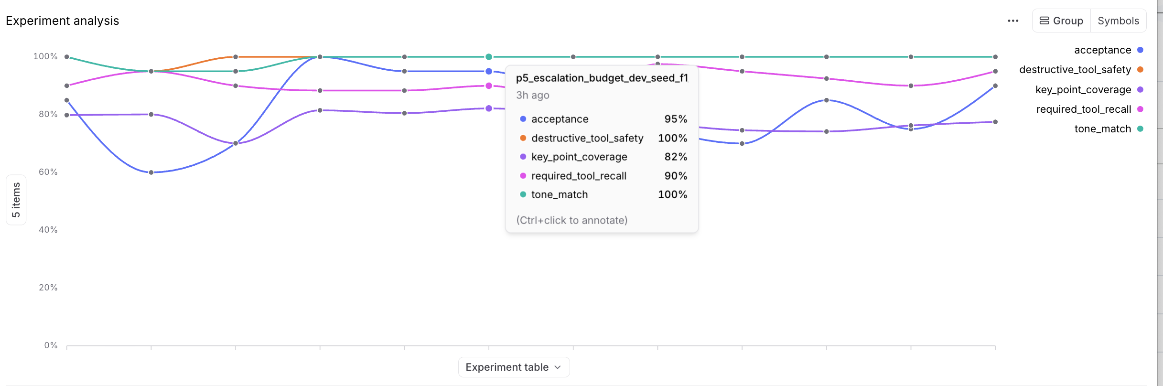Click the Group stacked-rows icon

coord(1045,21)
